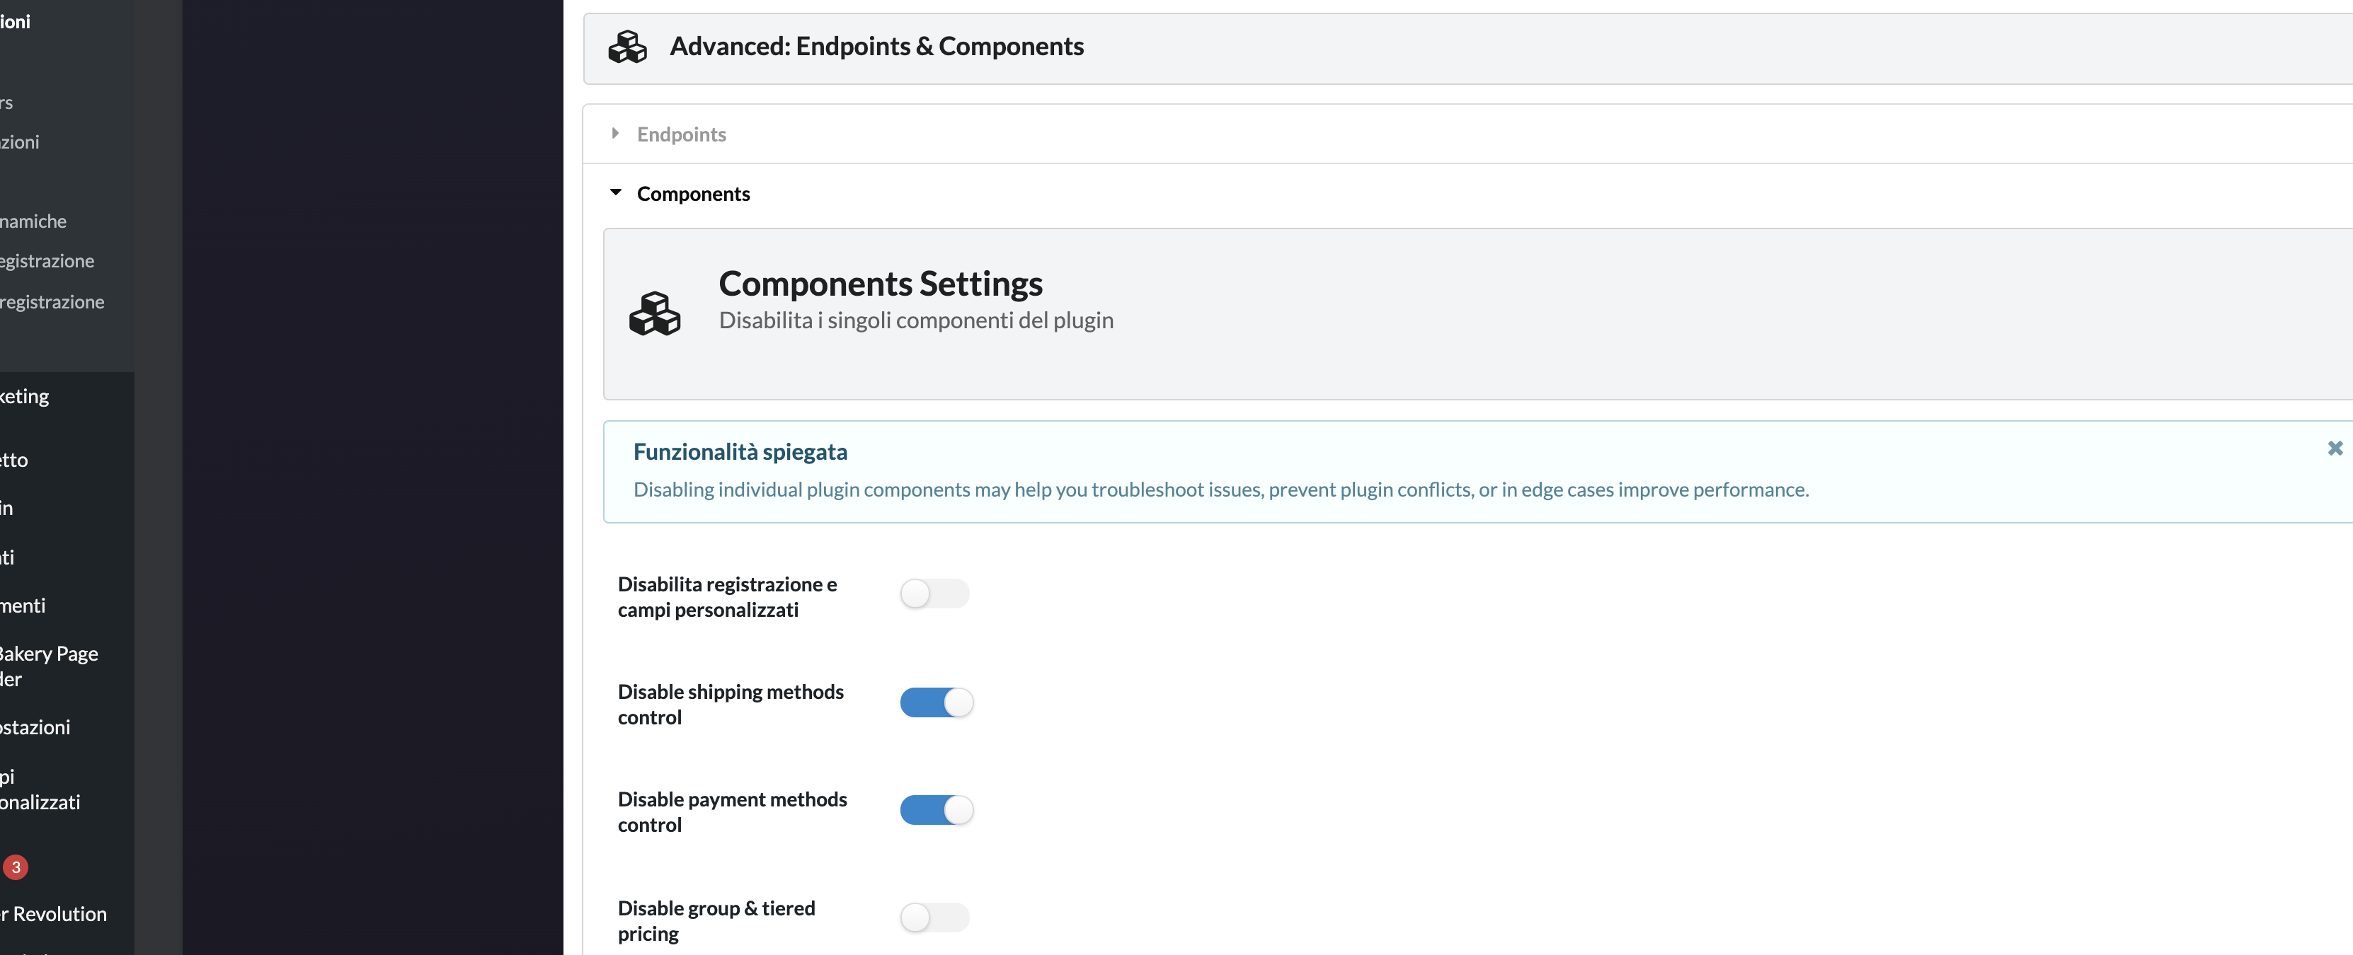Open the sidebar item ending in 'onalizzati'
The height and width of the screenshot is (955, 2353).
click(x=40, y=789)
